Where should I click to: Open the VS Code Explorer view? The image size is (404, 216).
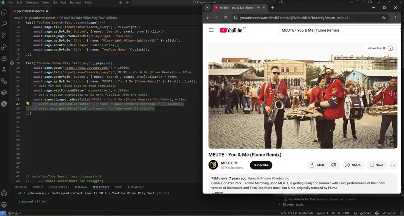[4, 12]
